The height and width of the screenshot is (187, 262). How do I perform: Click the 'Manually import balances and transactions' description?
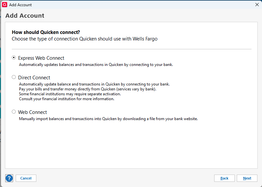108,119
